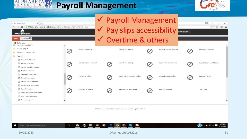Click the Payroll Bank Remittance grid icon
Viewport: 247px width, 139px height.
[x=190, y=64]
